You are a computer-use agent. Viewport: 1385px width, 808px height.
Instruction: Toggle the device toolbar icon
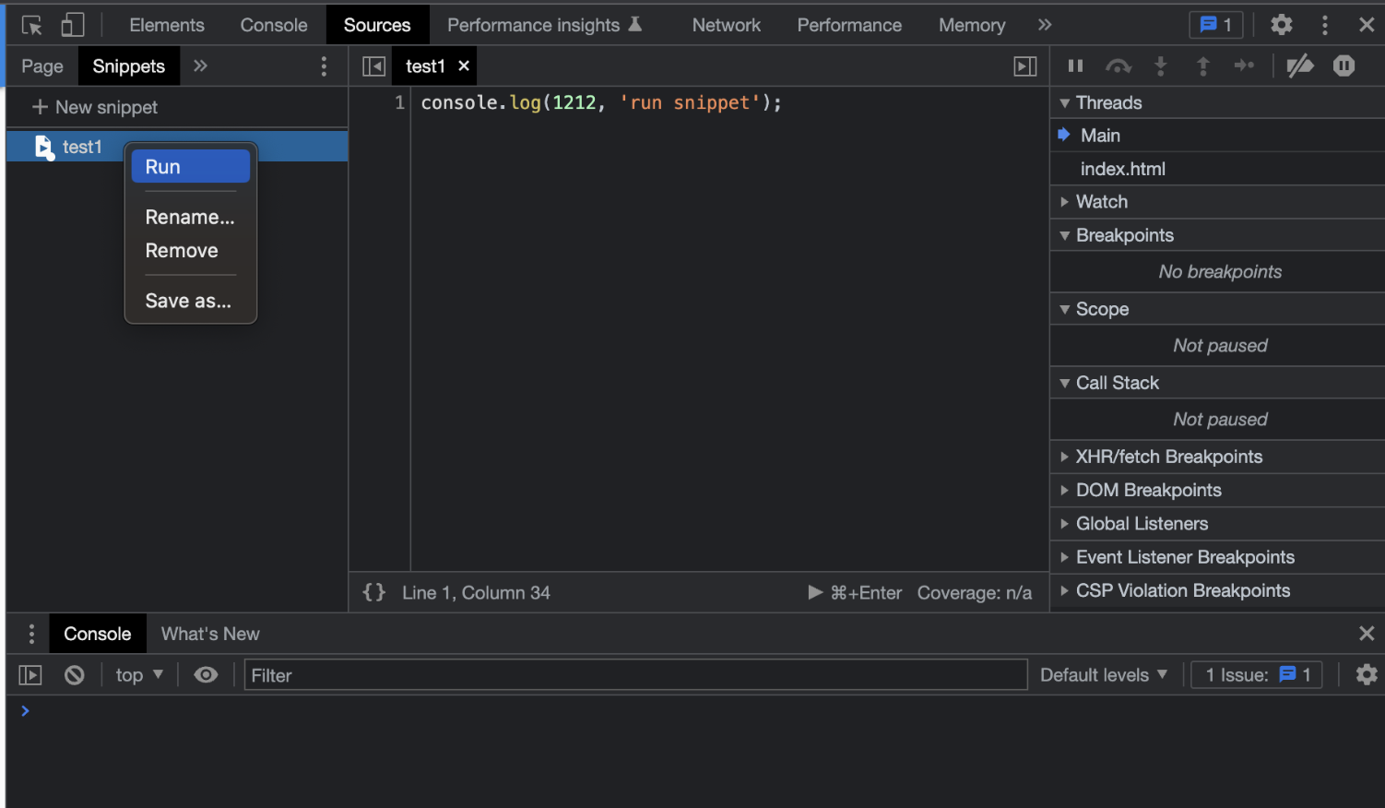(x=73, y=25)
